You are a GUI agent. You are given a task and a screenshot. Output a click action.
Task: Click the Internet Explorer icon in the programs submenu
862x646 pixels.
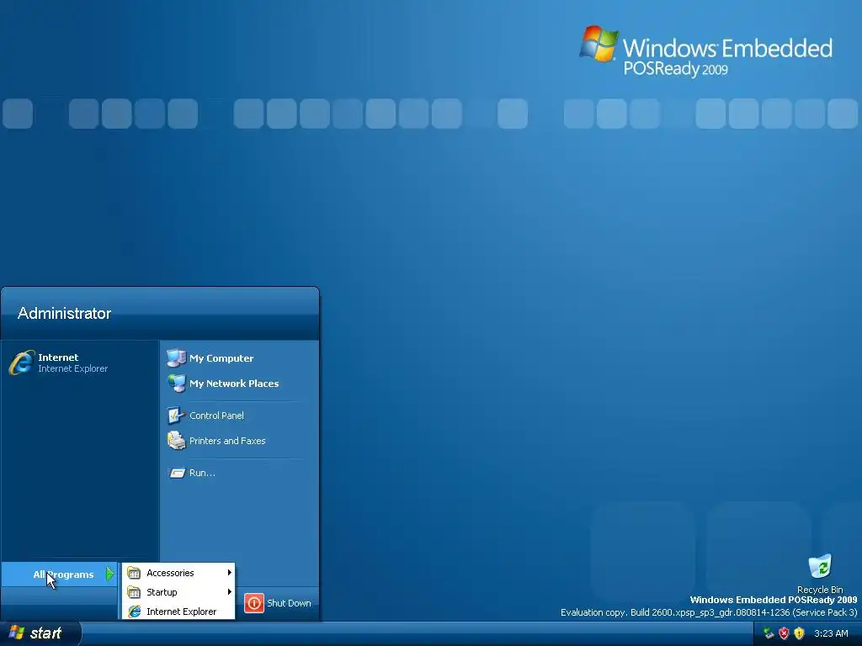(x=134, y=612)
